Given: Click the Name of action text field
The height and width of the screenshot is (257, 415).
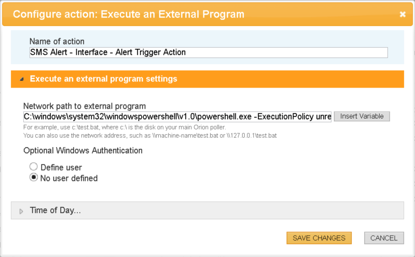Looking at the screenshot, I should tap(209, 52).
